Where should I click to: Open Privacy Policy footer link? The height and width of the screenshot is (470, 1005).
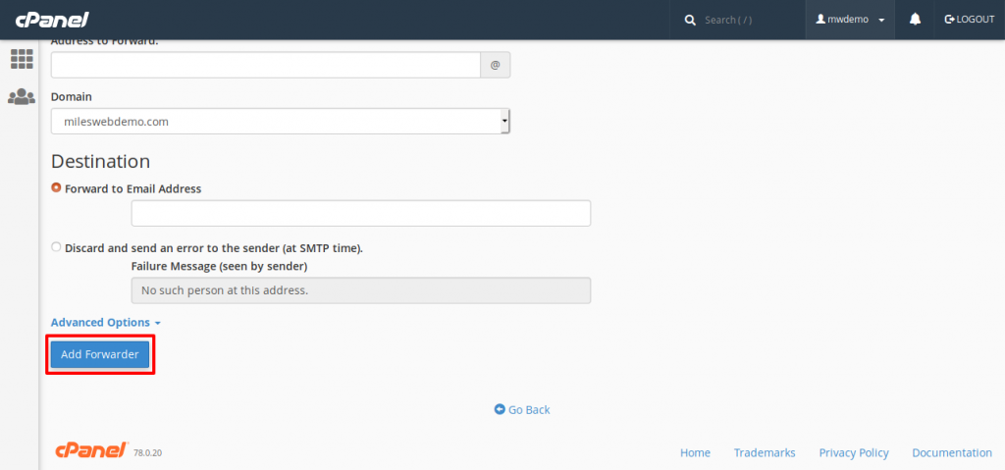[x=853, y=452]
